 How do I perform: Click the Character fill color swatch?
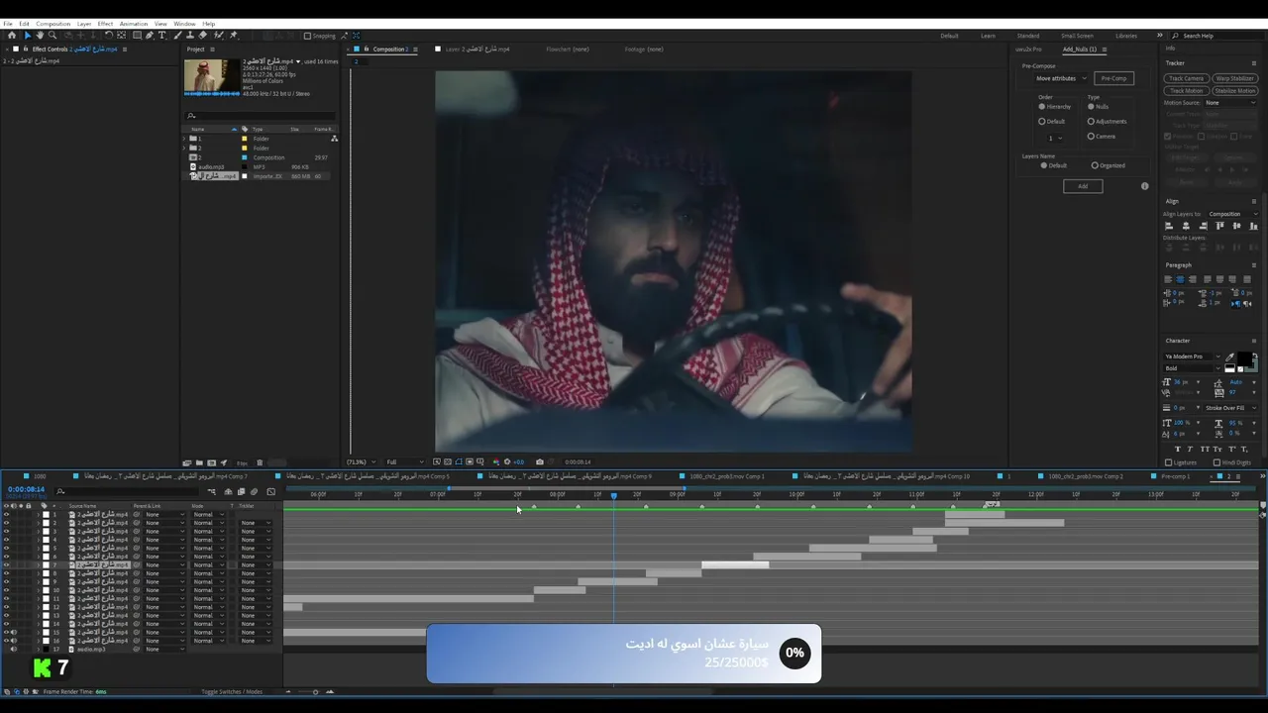point(1244,358)
